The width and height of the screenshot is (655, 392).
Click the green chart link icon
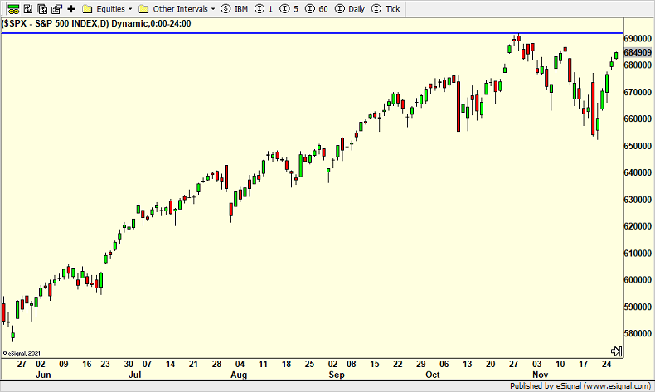click(x=13, y=9)
